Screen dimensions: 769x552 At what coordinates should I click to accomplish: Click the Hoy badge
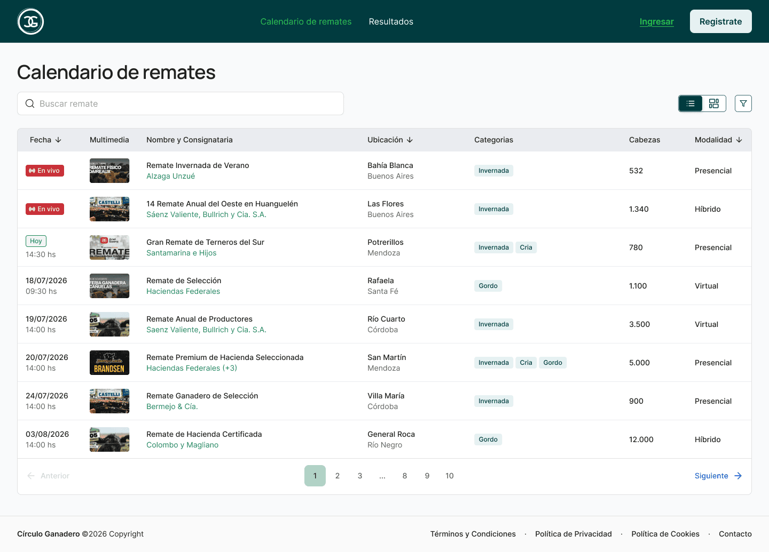(x=36, y=241)
